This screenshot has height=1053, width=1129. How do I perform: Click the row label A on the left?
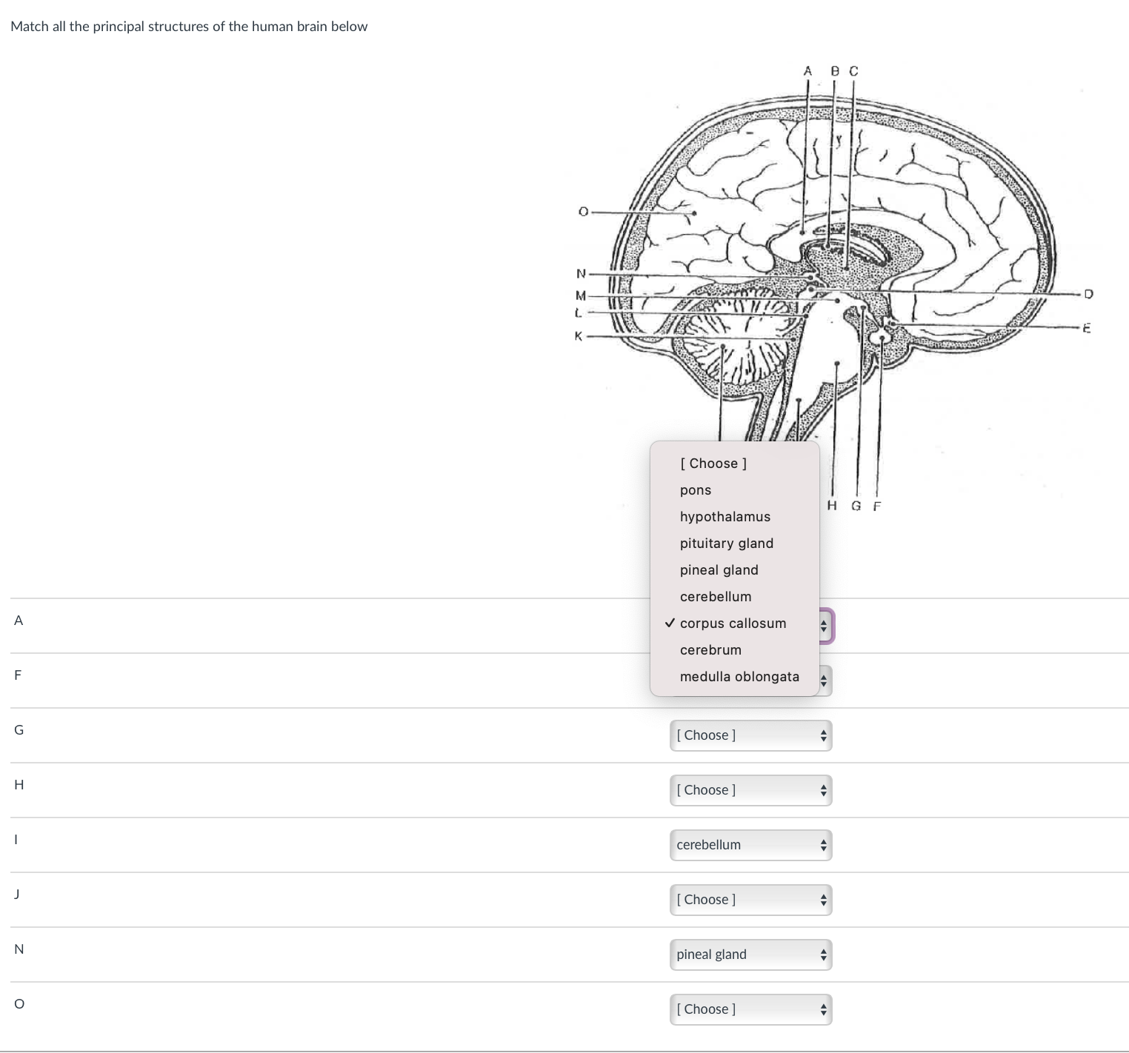(18, 621)
